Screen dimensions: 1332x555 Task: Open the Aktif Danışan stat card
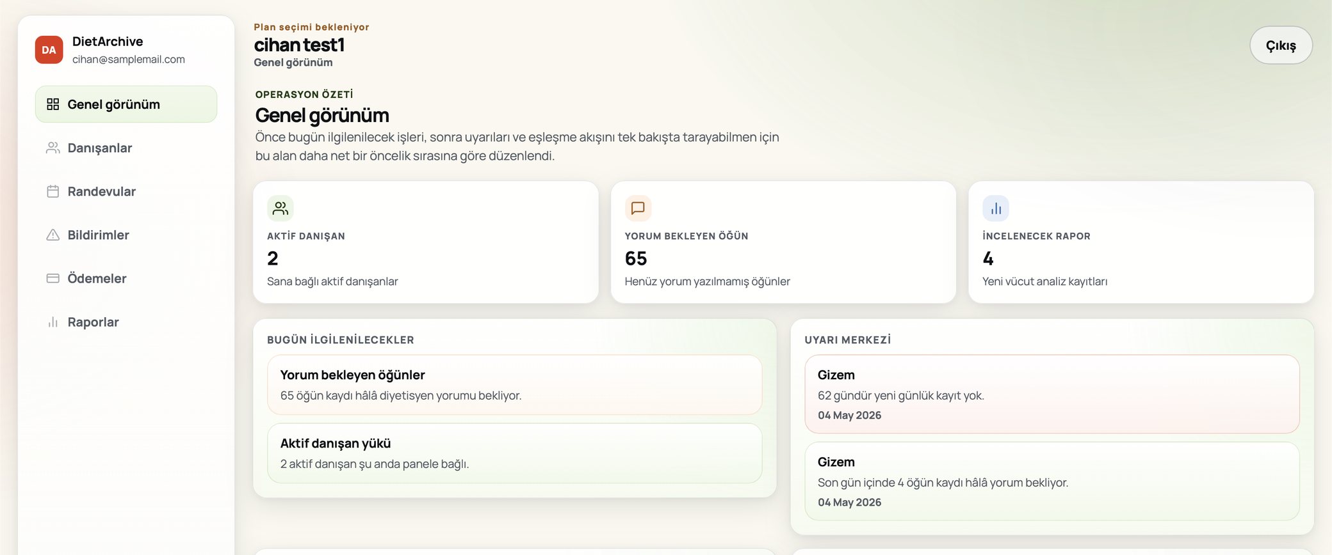426,242
